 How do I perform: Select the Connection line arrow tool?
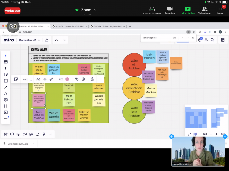[x=6, y=87]
